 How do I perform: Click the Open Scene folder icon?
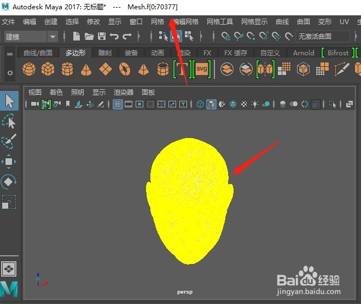coord(89,36)
